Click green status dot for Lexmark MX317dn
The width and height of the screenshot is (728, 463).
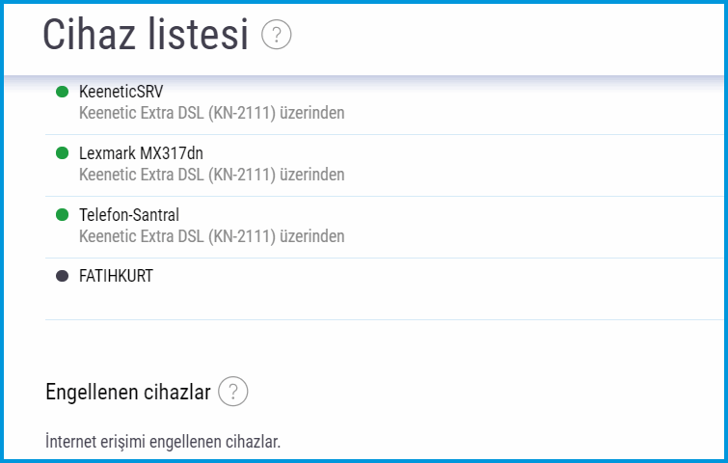(x=62, y=153)
